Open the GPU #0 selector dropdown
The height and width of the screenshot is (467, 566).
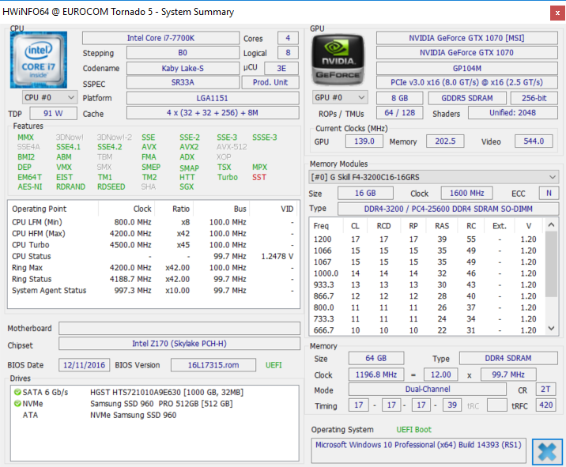click(x=340, y=97)
